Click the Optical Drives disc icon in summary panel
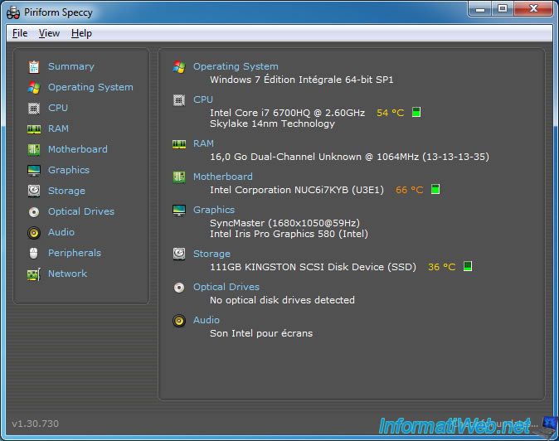The height and width of the screenshot is (441, 559). pyautogui.click(x=179, y=287)
